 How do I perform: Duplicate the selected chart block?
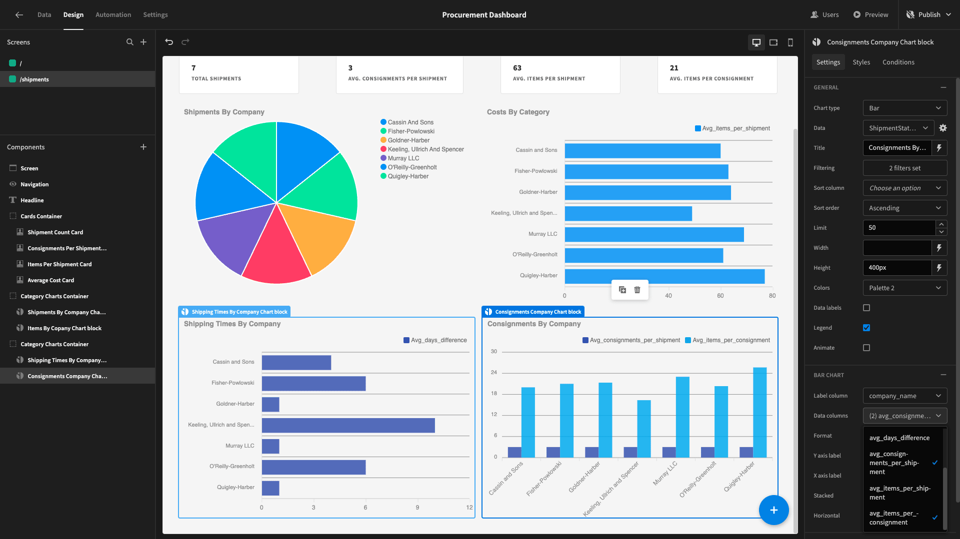622,290
